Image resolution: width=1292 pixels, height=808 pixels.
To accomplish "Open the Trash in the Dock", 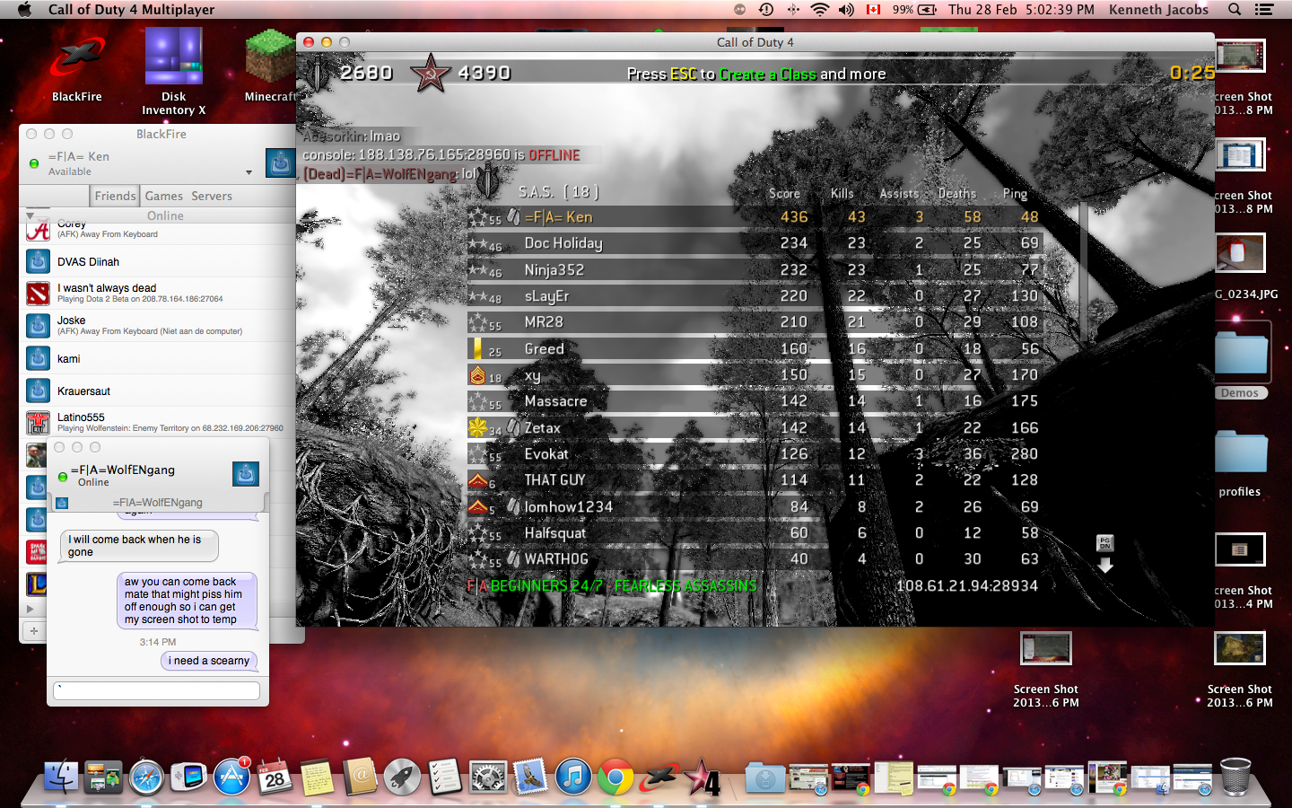I will coord(1235,777).
